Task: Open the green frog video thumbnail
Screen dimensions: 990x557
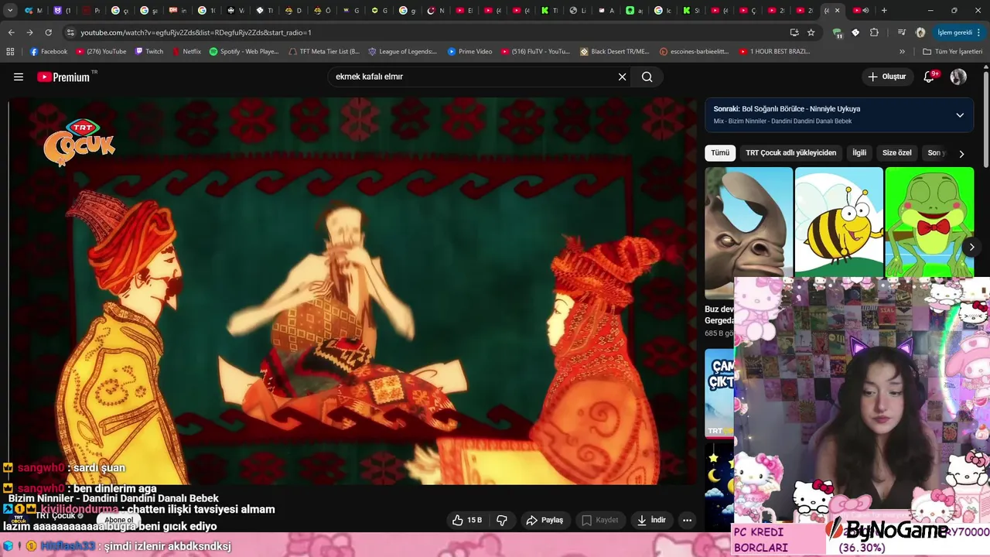Action: point(930,221)
